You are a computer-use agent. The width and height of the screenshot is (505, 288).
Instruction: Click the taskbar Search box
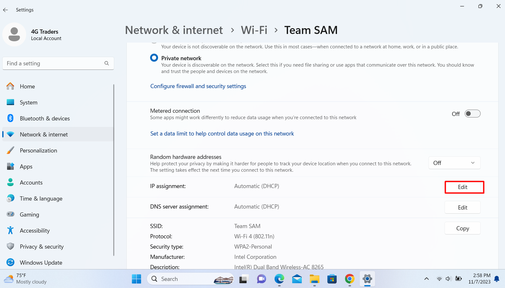(x=190, y=279)
